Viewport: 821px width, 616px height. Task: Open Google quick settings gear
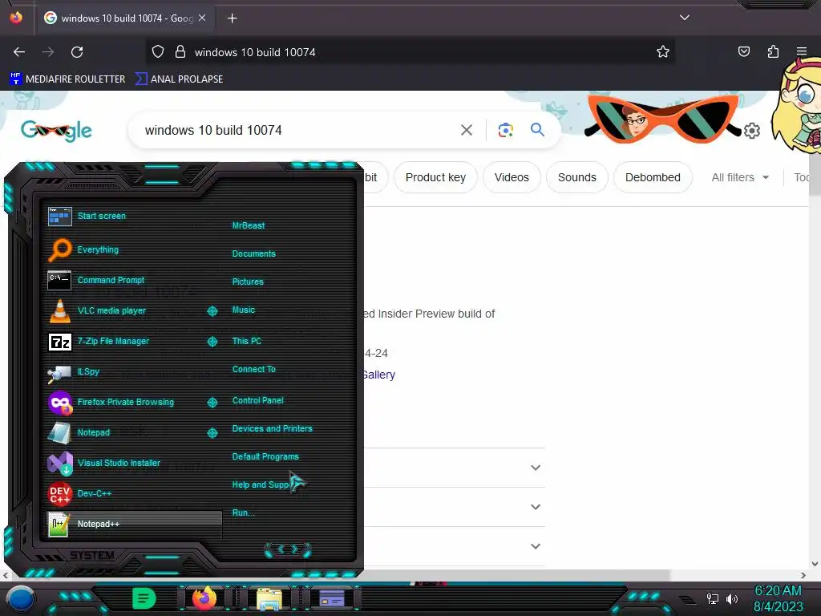point(752,131)
